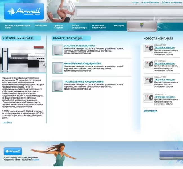This screenshot has height=169, width=183.
Task: Click Добавить в избранное link
Action: point(171,3)
